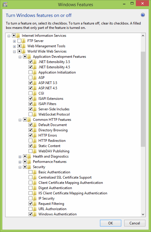The width and height of the screenshot is (151, 232).
Task: Enable HTTP Redirection checkbox
Action: [x=30, y=141]
